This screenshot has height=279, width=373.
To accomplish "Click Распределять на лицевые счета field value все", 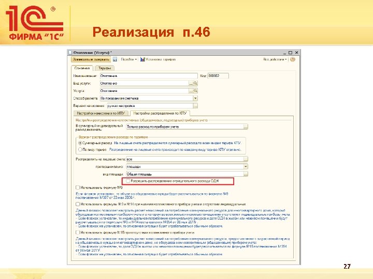I will 184,159.
